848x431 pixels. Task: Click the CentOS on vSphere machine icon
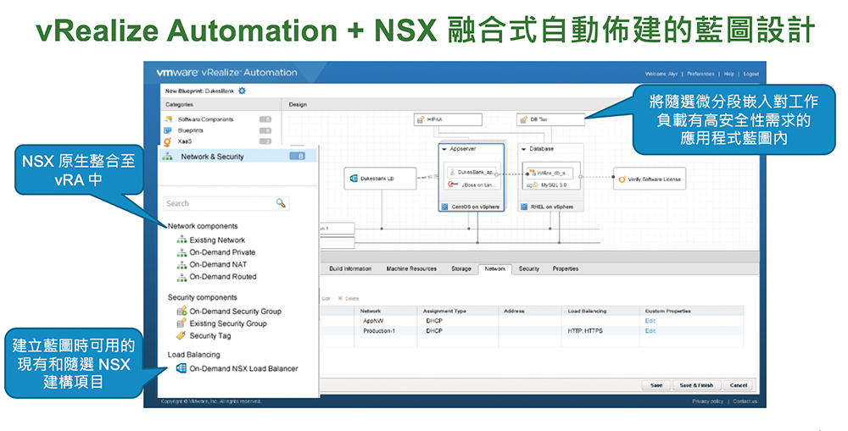(x=445, y=207)
